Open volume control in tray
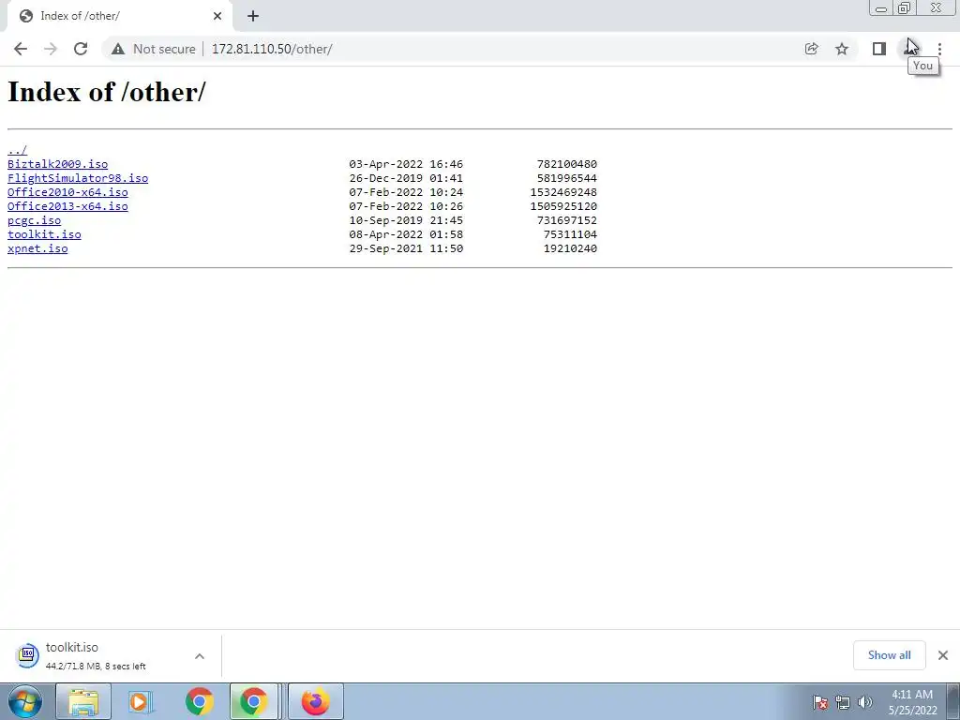The height and width of the screenshot is (720, 960). [x=864, y=702]
